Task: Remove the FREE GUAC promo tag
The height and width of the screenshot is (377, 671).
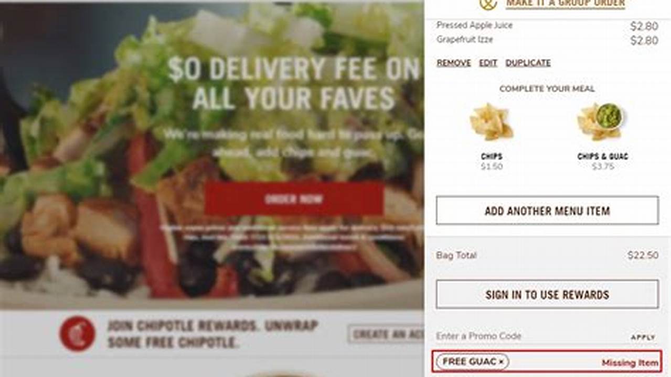Action: 501,361
